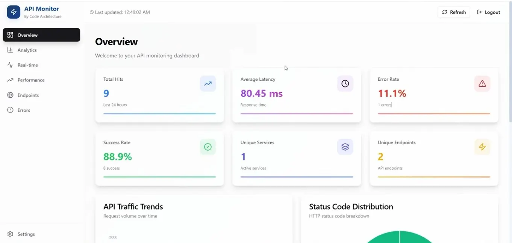Screen dimensions: 512x243
Task: Click the Success Rate green progress bar
Action: point(159,177)
